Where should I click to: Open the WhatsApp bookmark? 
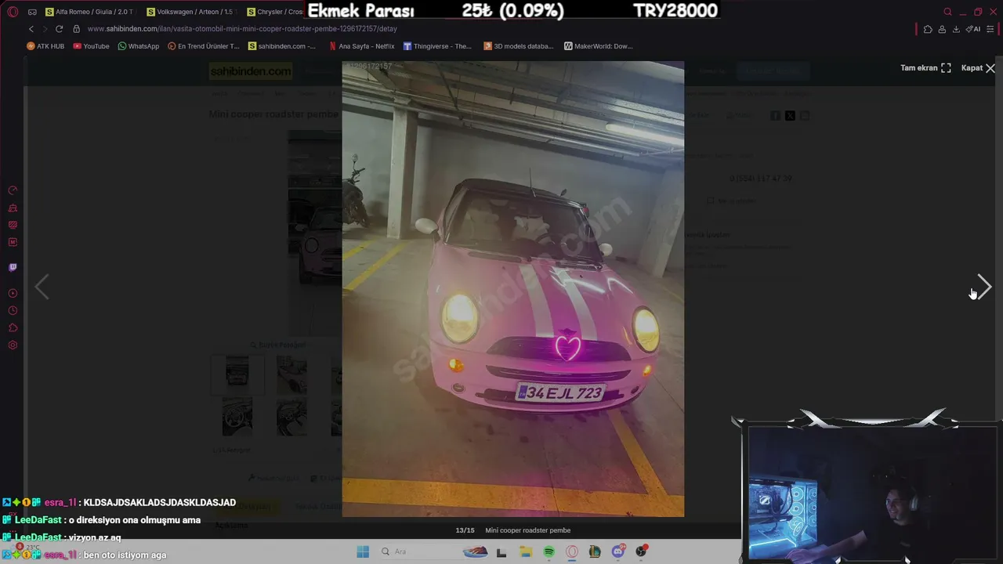click(x=138, y=46)
